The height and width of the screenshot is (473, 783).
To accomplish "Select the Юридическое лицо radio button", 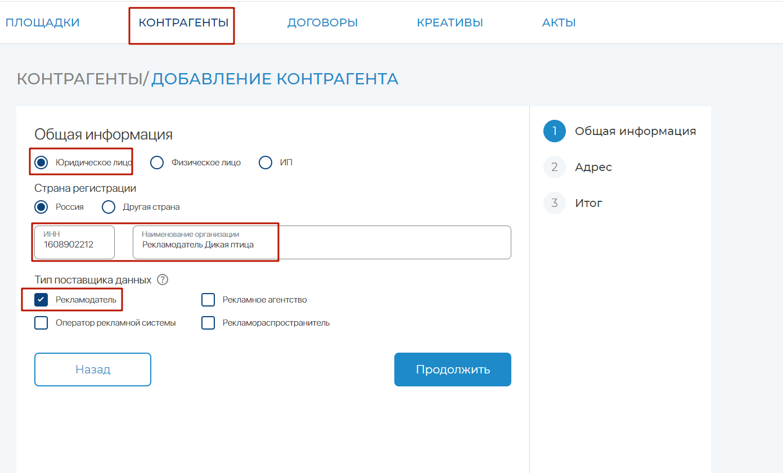I will 41,163.
